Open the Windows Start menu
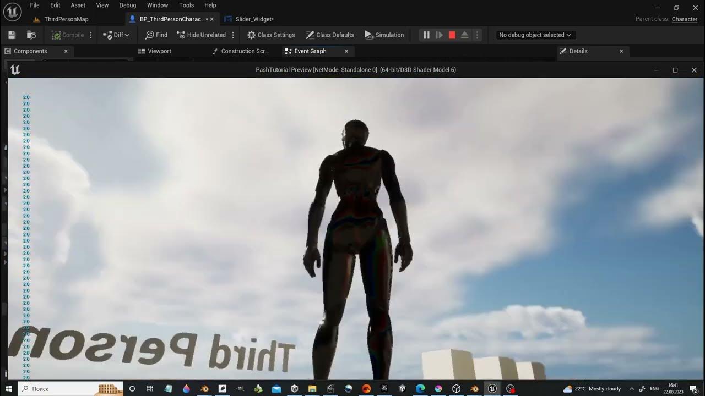Viewport: 705px width, 396px height. pyautogui.click(x=9, y=388)
